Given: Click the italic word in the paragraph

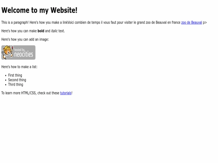Looking at the screenshot, I should 54,31.
